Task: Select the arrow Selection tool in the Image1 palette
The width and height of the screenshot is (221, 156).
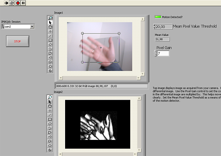Action: (50, 22)
